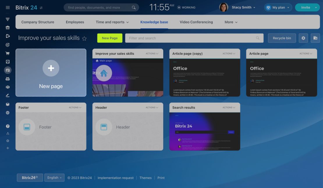Click the folder icon beside the gear

[x=315, y=38]
